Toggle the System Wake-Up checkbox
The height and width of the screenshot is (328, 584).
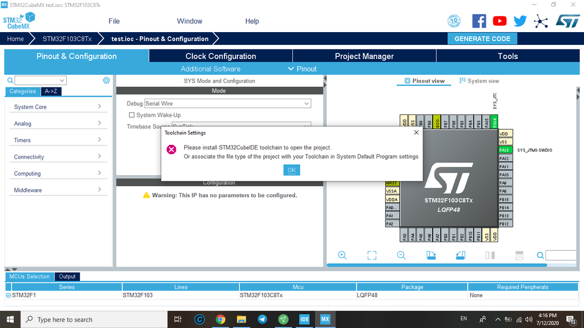(132, 115)
